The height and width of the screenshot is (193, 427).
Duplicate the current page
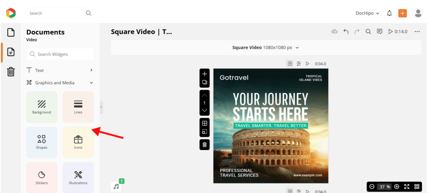click(204, 82)
